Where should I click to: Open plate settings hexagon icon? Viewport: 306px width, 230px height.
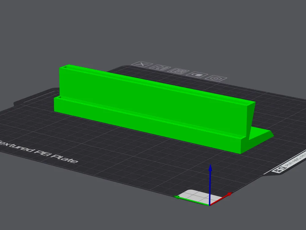click(x=216, y=79)
